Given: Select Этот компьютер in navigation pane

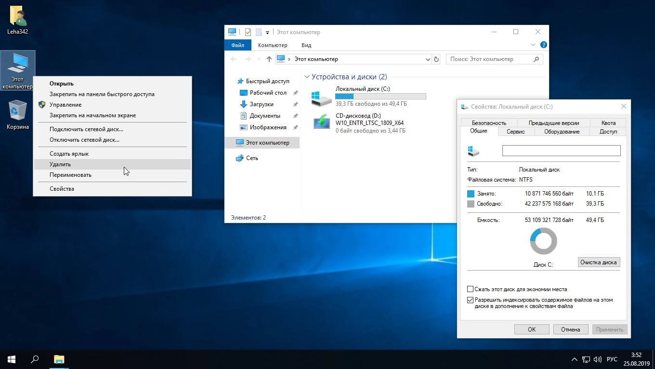Looking at the screenshot, I should point(262,143).
